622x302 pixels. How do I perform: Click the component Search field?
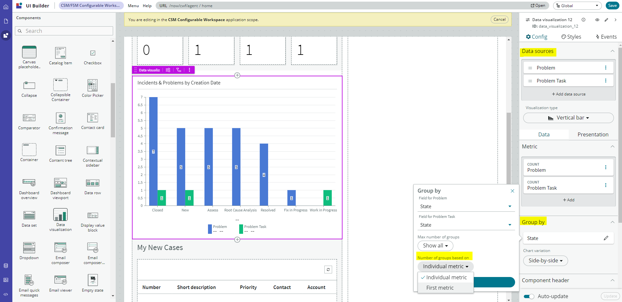coord(64,31)
